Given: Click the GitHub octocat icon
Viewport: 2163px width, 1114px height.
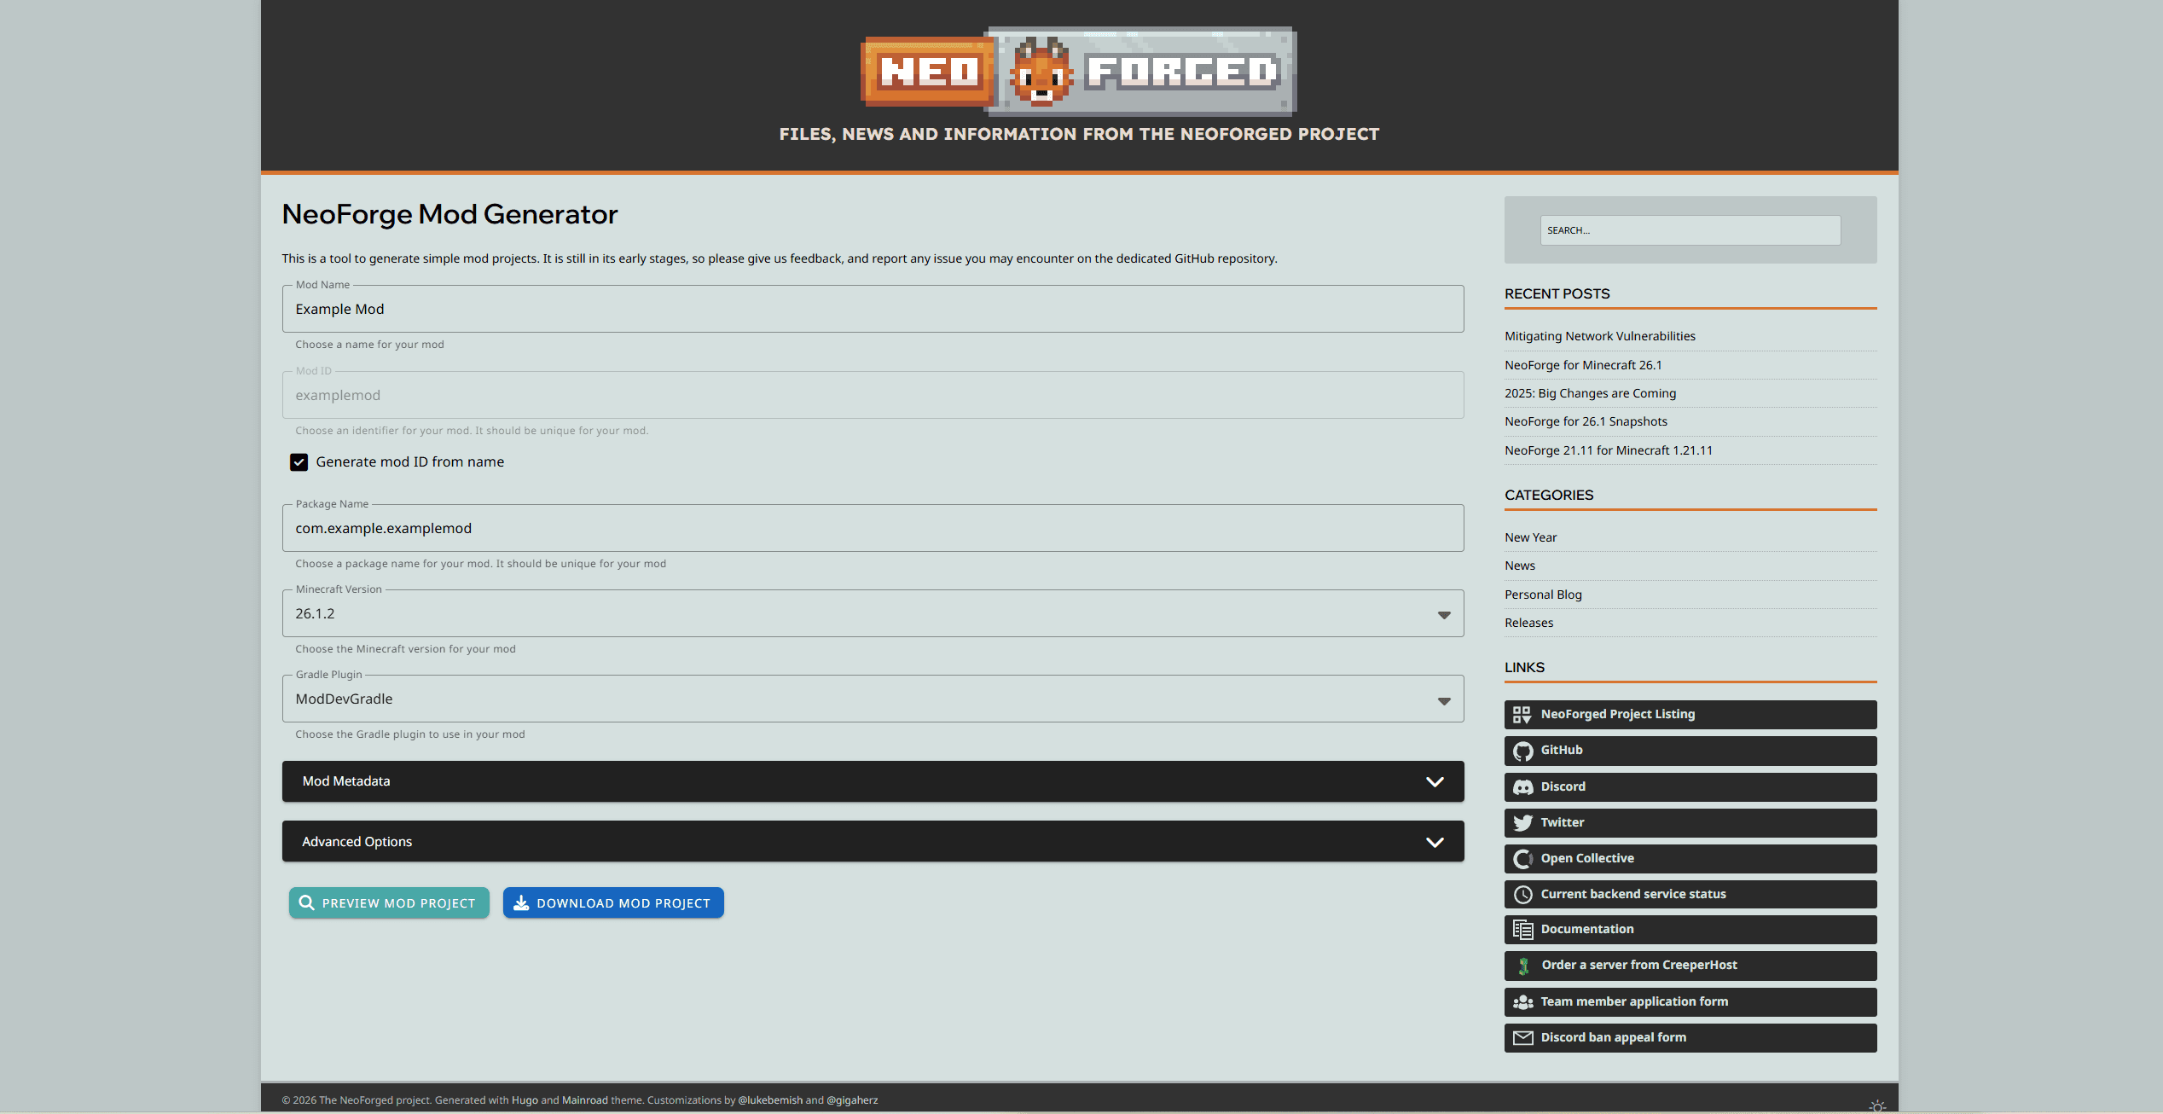Looking at the screenshot, I should click(1522, 751).
